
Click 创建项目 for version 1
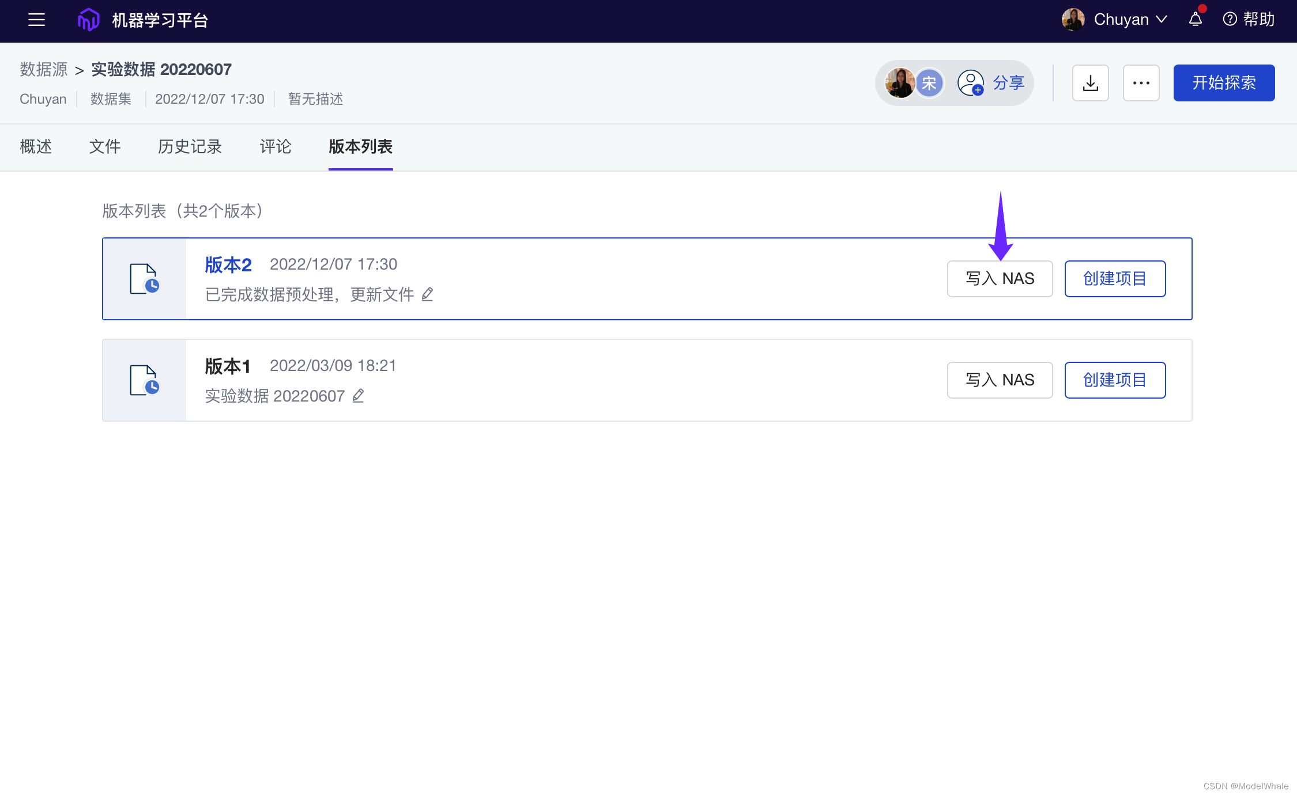[1115, 380]
